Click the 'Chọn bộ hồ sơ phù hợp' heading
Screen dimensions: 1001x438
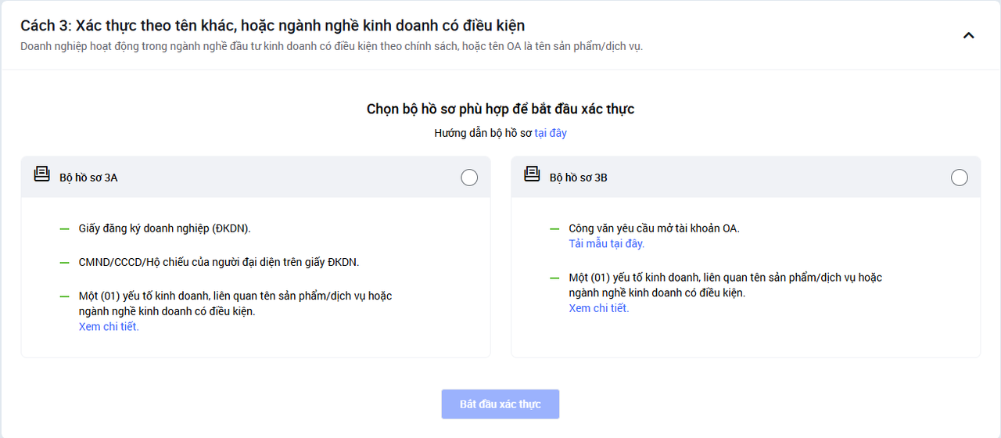tap(500, 109)
